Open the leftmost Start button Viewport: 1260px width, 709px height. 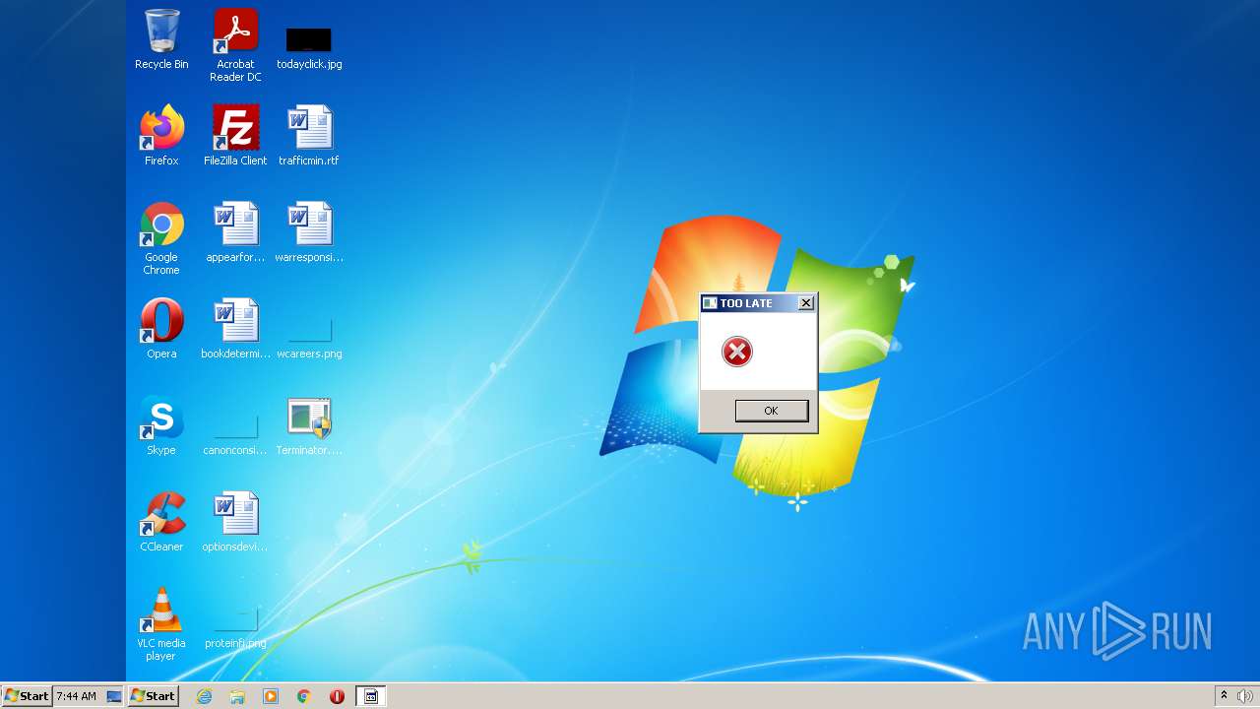click(x=27, y=696)
